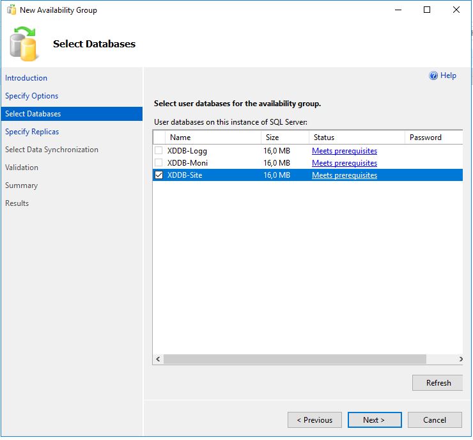The width and height of the screenshot is (473, 440).
Task: Uncheck the XDDB-Site database checkbox
Action: pos(159,175)
